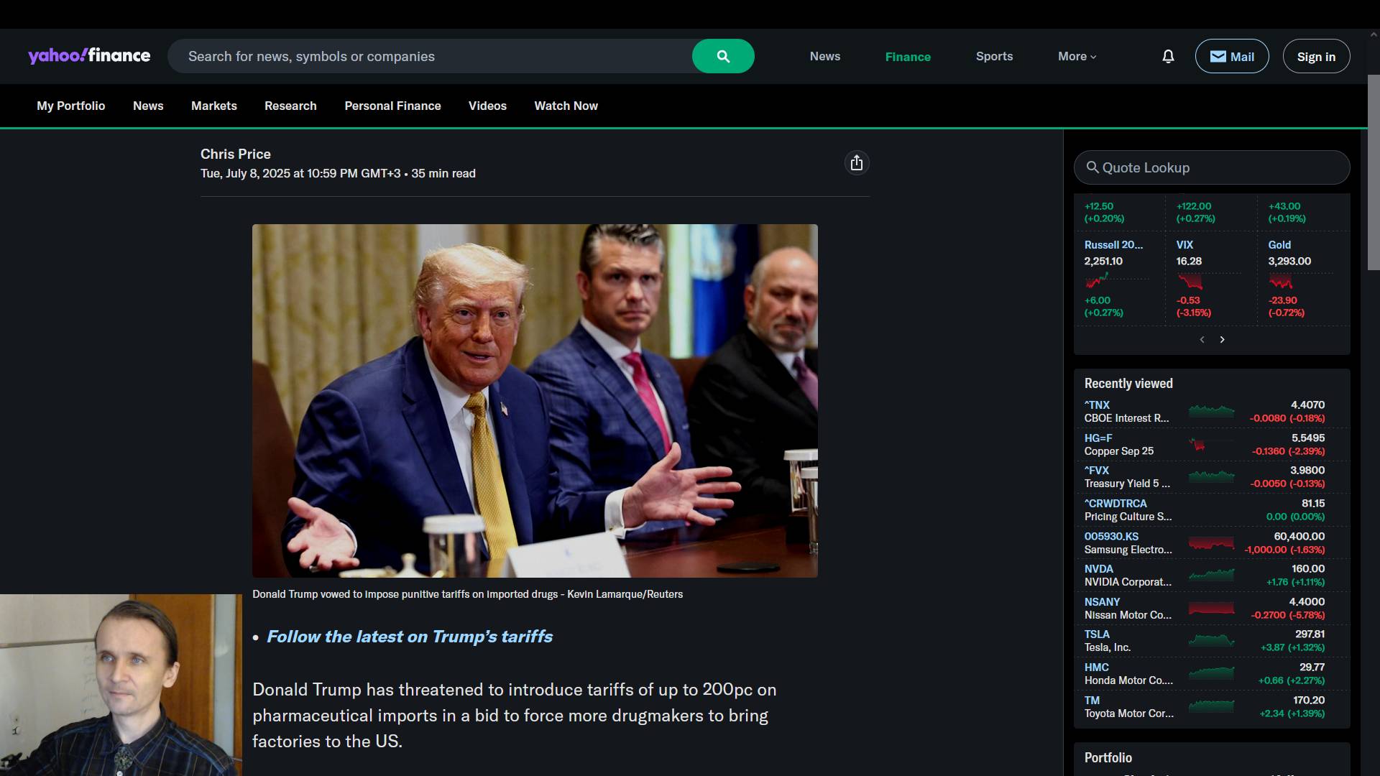Viewport: 1380px width, 776px height.
Task: Open Follow the latest on Trump's tariffs link
Action: click(409, 637)
